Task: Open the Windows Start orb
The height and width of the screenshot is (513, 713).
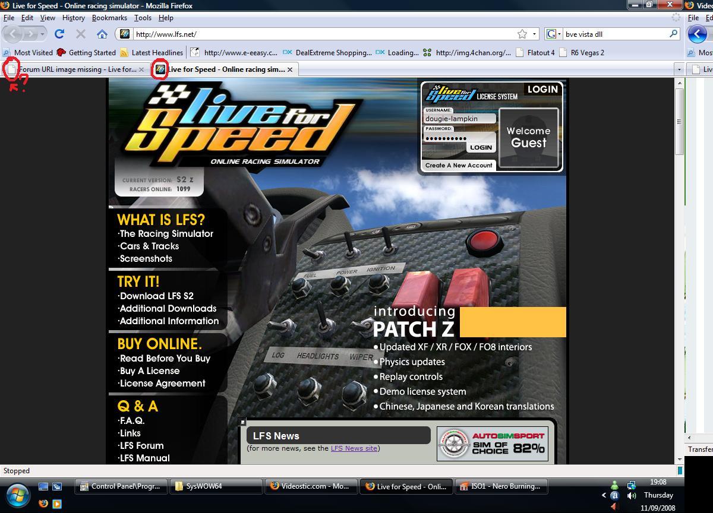Action: pos(17,494)
